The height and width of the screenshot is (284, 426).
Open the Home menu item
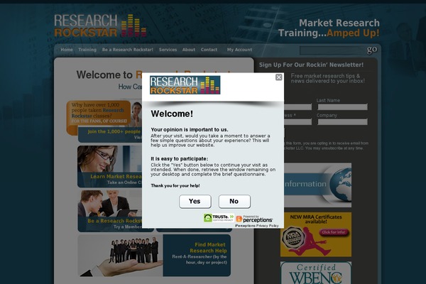67,50
